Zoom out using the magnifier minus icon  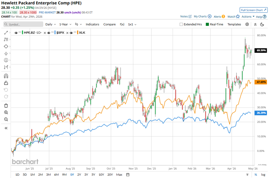click(6, 120)
